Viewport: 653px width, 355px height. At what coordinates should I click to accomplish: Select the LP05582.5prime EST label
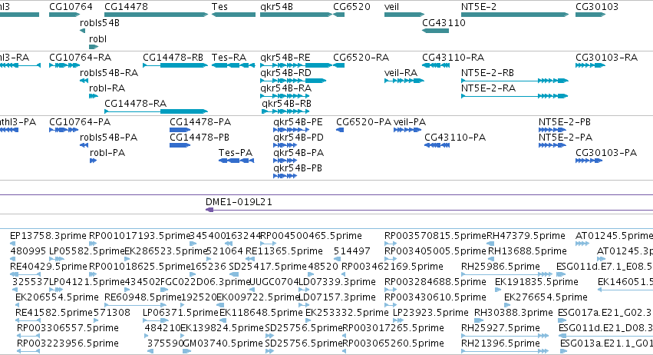pos(87,251)
